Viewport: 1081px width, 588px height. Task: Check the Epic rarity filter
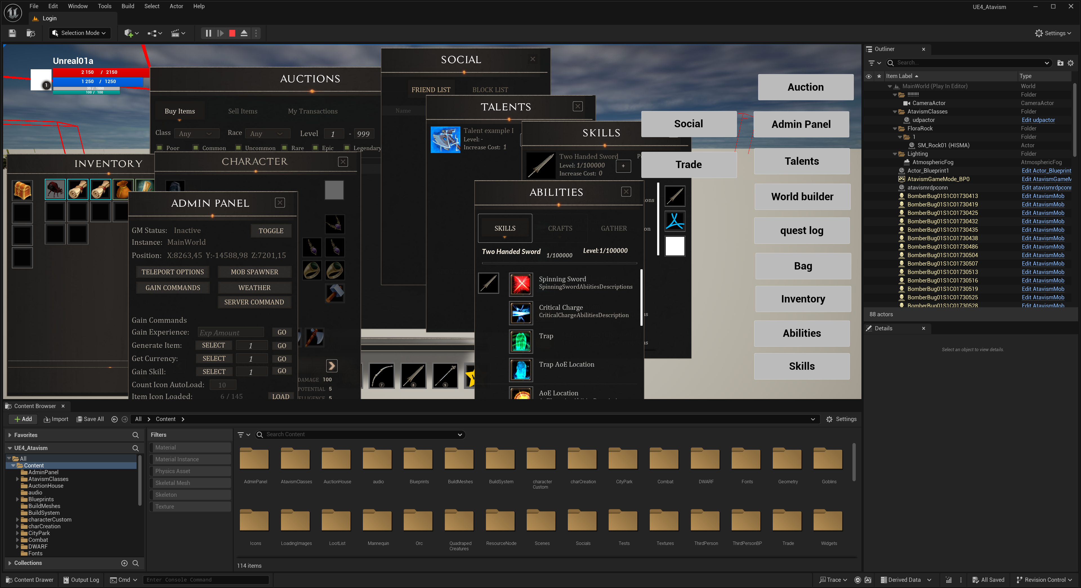pos(315,148)
